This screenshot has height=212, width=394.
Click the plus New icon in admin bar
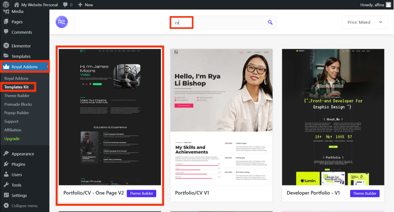coord(80,5)
